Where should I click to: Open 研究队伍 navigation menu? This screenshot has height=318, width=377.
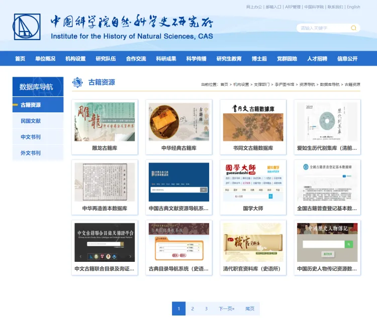106,59
